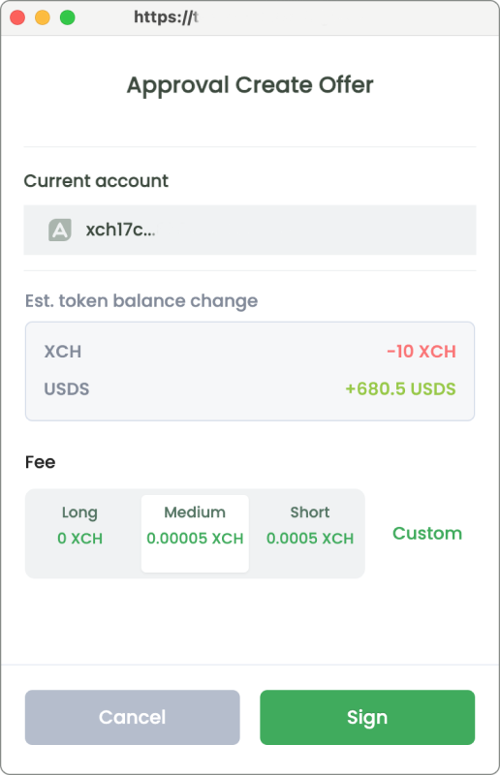Minimize window using yellow button
Screen dimensions: 500x775
coord(43,17)
